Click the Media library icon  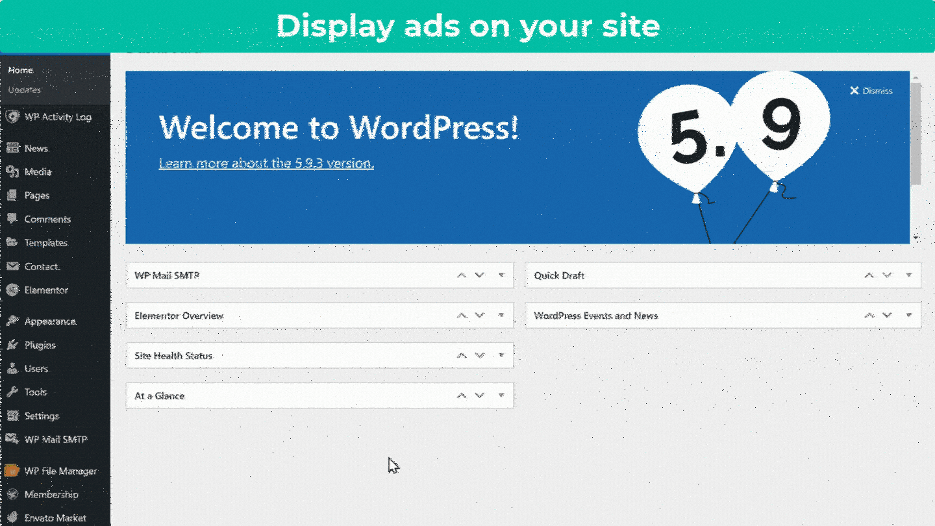12,171
